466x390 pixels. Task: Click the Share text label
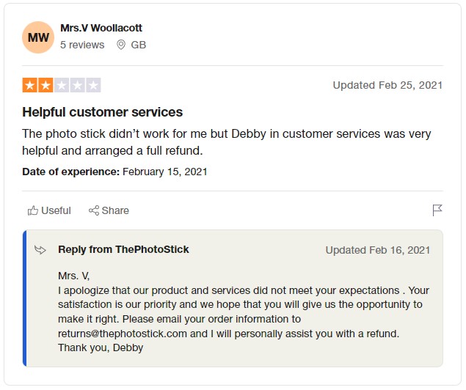(115, 210)
